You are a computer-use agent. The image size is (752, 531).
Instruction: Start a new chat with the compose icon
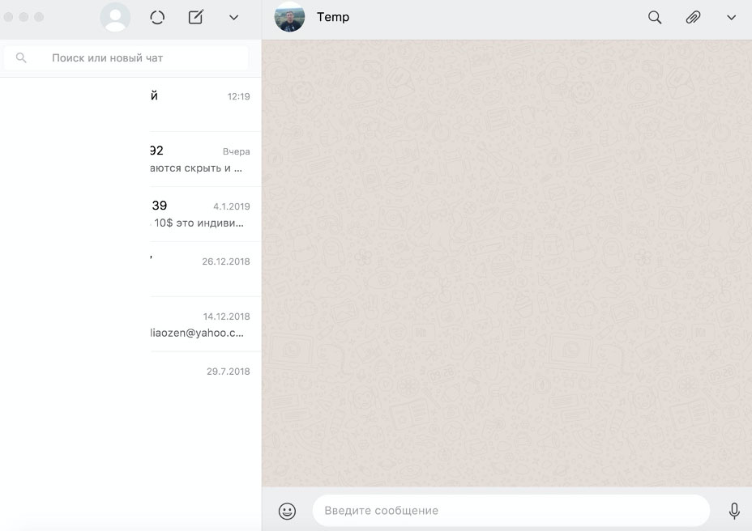[195, 18]
